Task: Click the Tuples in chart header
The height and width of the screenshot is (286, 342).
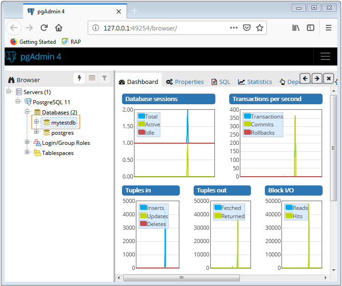Action: 151,191
